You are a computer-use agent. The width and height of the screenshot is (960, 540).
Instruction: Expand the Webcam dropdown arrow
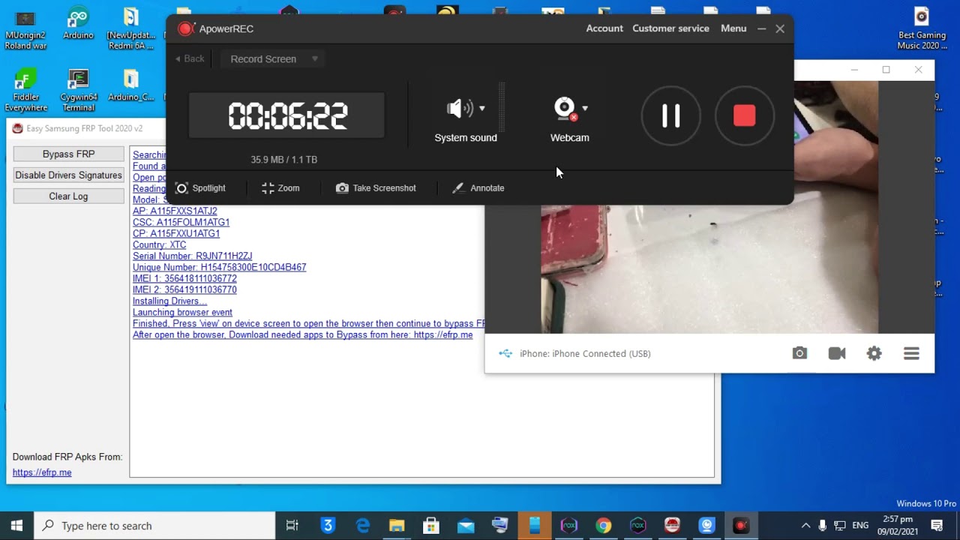[585, 109]
